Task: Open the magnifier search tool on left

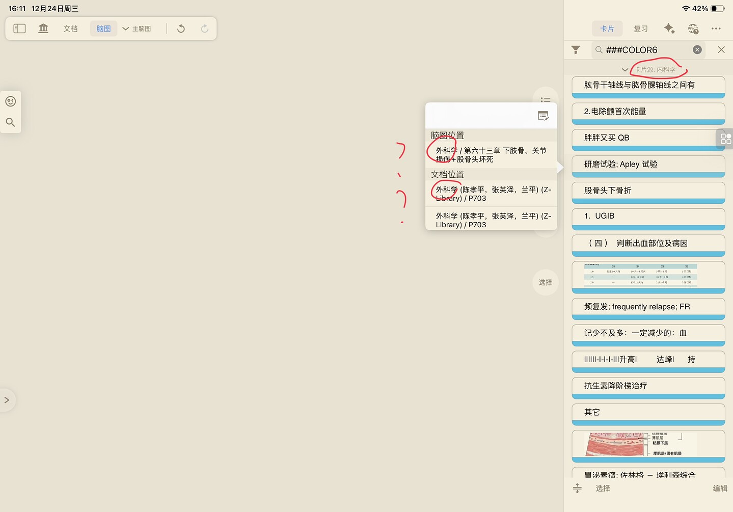Action: [10, 122]
